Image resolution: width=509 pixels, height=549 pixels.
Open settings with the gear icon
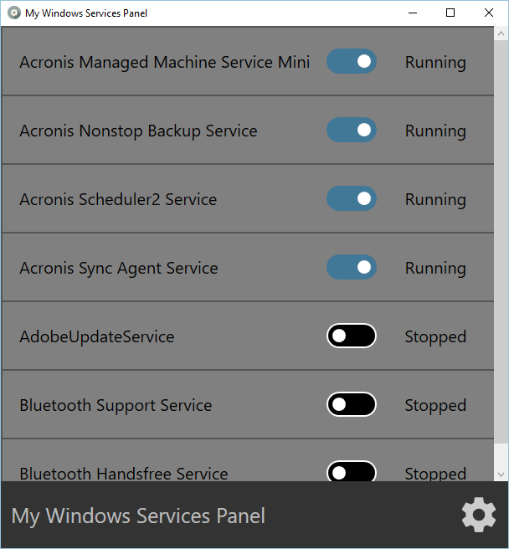point(479,516)
